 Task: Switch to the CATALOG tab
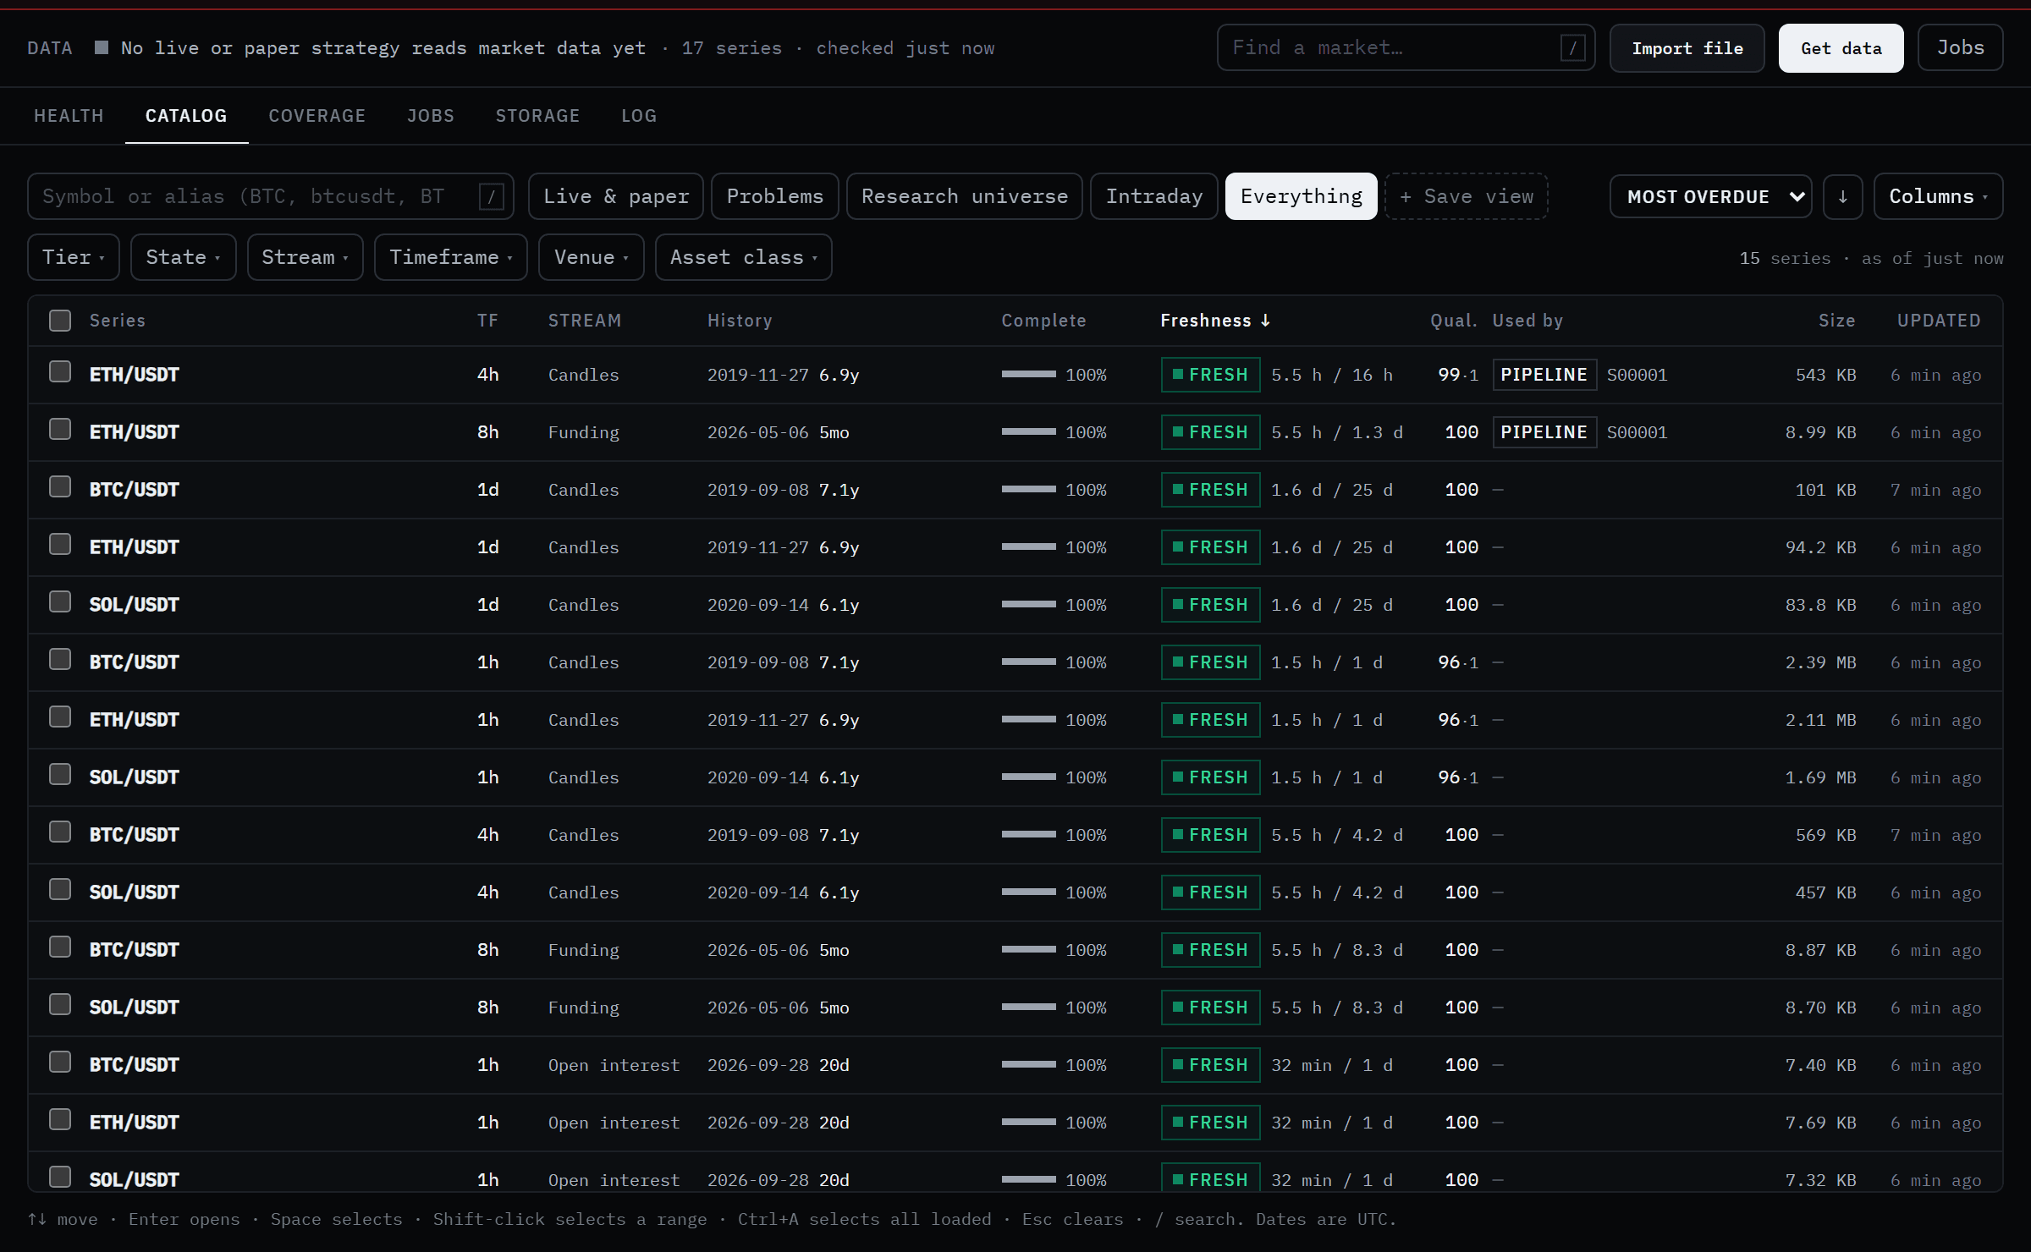coord(186,116)
